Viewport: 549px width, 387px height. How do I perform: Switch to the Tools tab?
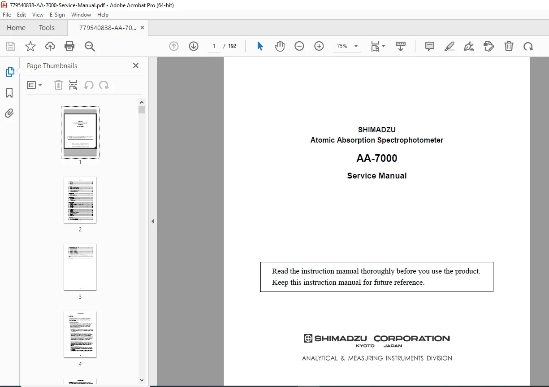(x=47, y=28)
